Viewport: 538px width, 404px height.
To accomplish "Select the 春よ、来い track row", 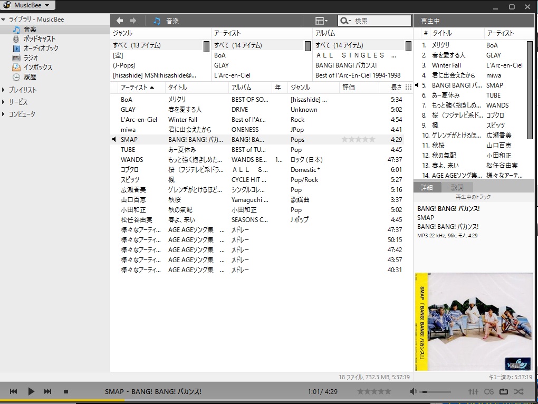I will (x=257, y=220).
